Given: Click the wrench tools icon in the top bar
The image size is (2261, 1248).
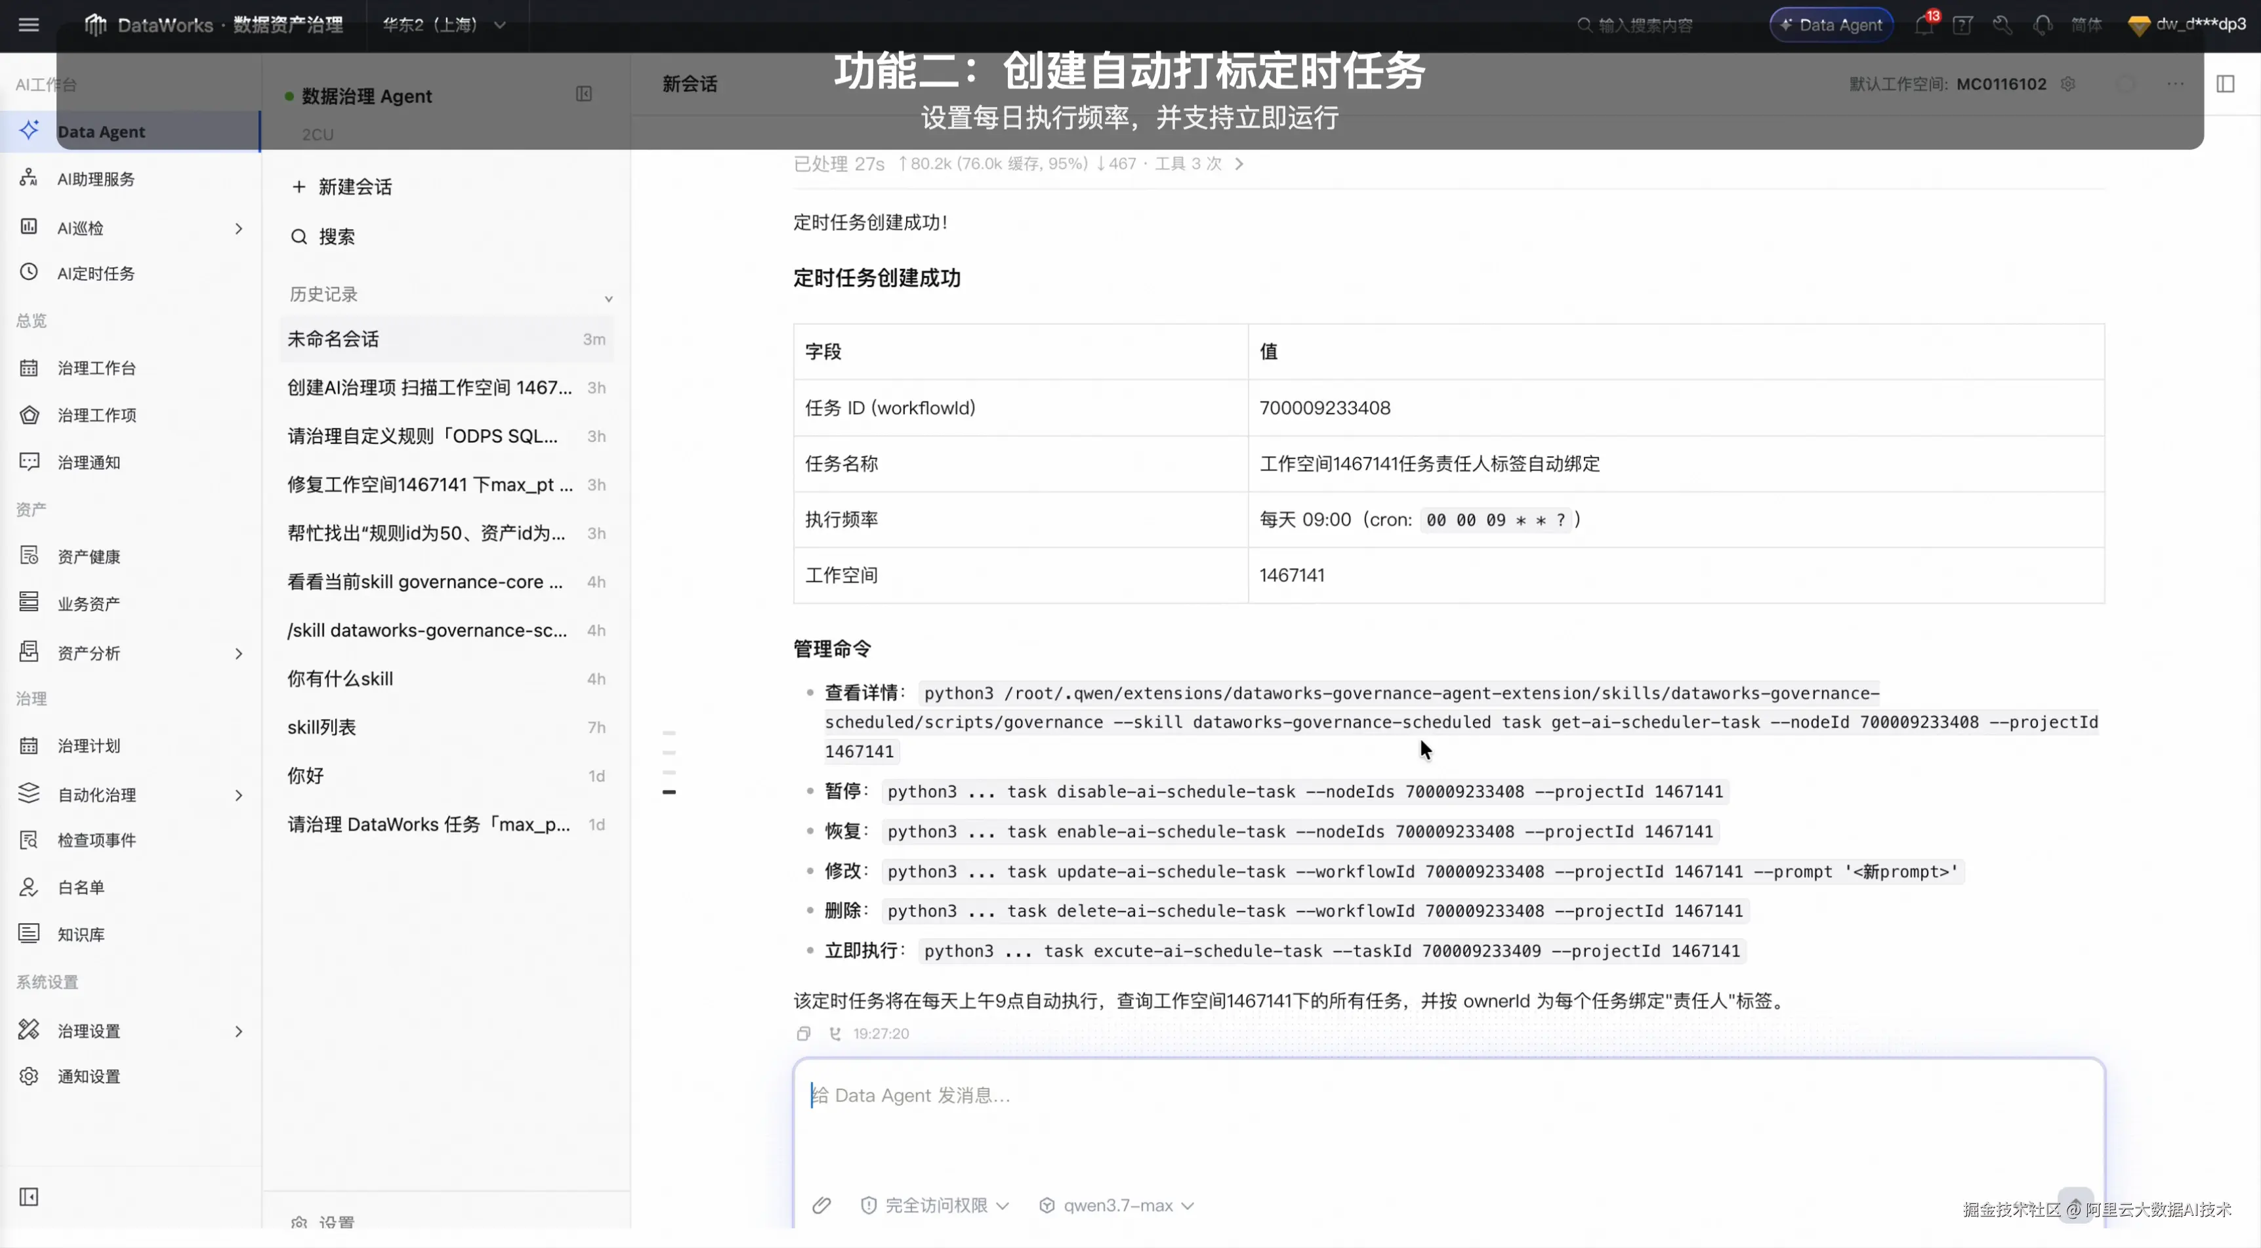Looking at the screenshot, I should [2002, 24].
